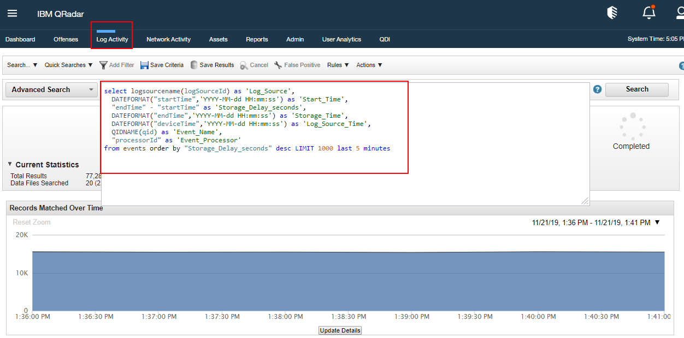
Task: Open the Search... dropdown menu
Action: click(x=22, y=65)
